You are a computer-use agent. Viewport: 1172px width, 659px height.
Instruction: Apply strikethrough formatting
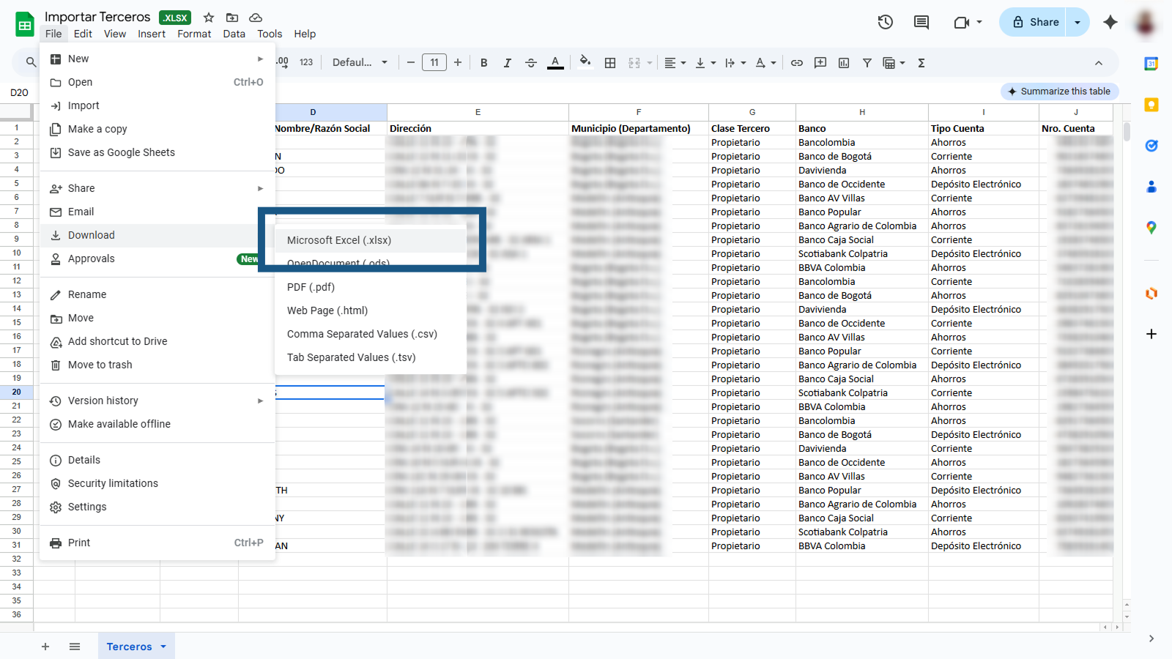pos(531,63)
